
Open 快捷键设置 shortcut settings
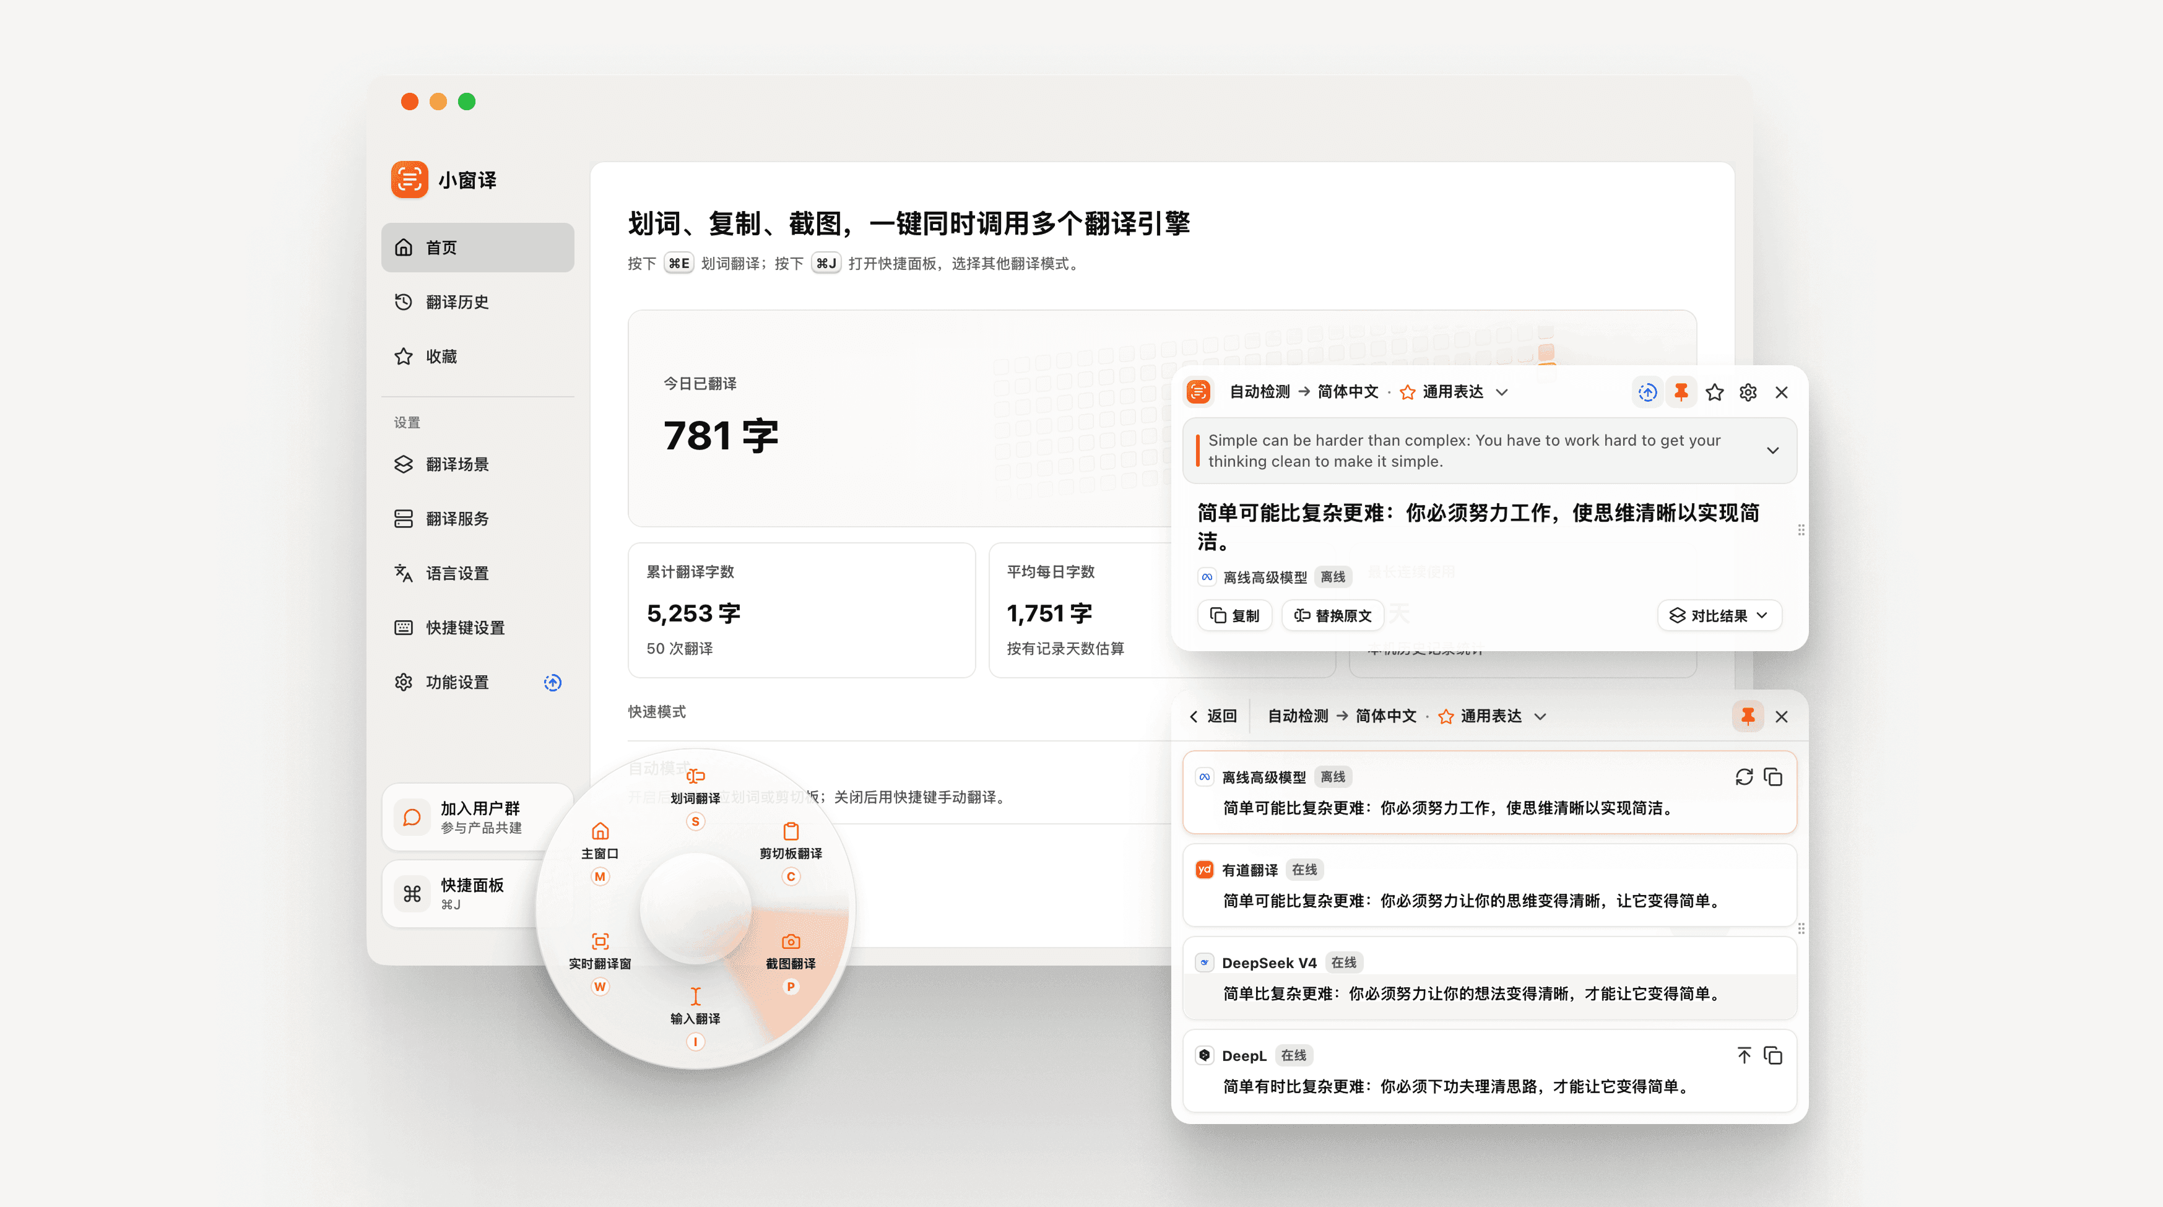pos(477,628)
